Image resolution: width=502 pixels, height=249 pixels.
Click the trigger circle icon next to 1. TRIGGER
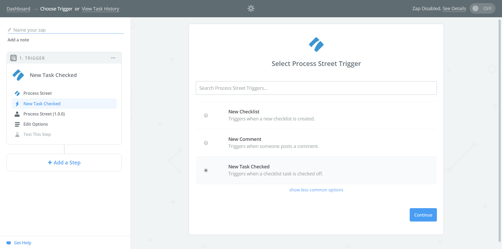(13, 58)
